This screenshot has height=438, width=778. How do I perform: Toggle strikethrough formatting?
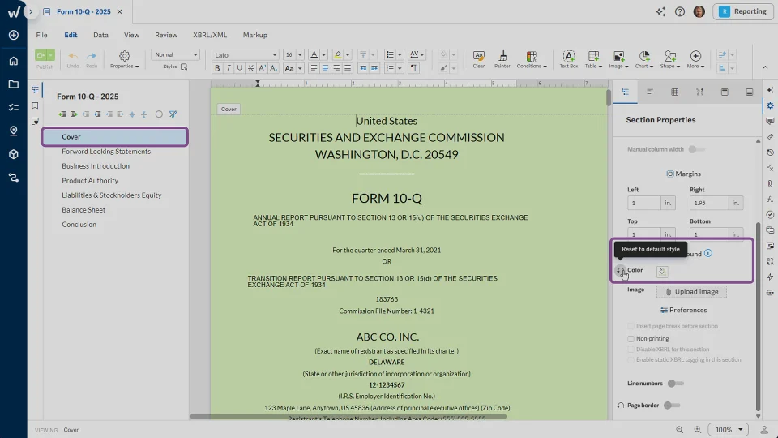click(251, 68)
